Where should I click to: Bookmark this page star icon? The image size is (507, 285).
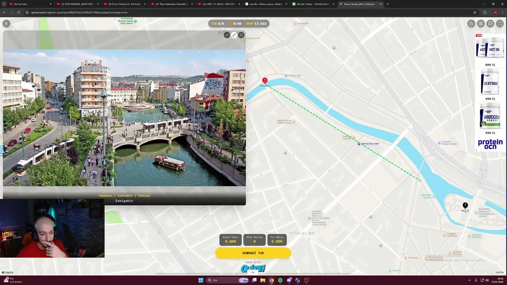coord(475,12)
